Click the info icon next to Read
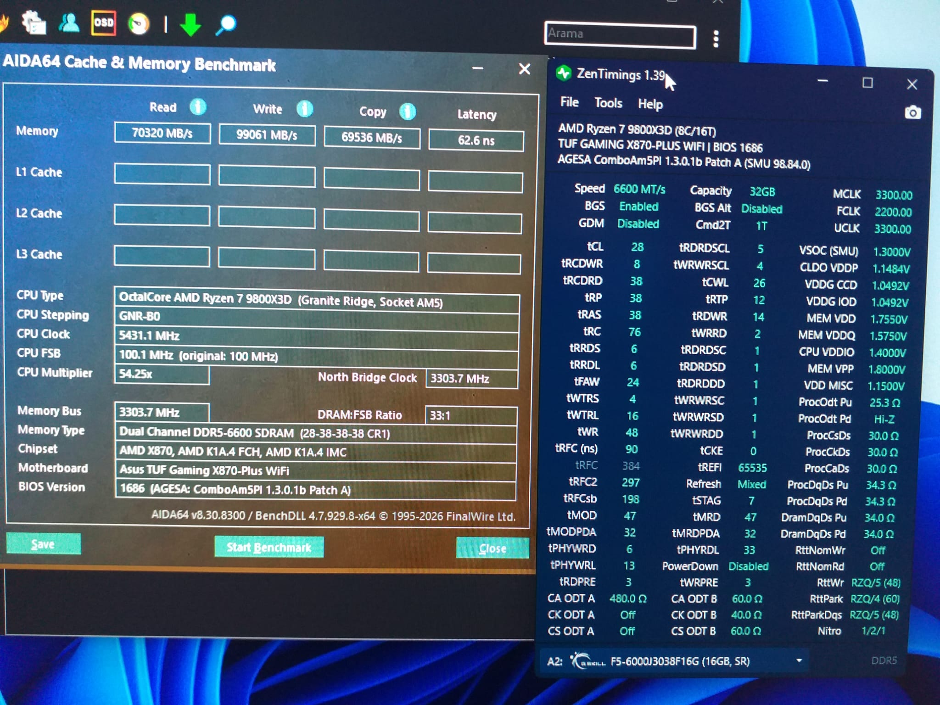The image size is (940, 705). click(198, 107)
